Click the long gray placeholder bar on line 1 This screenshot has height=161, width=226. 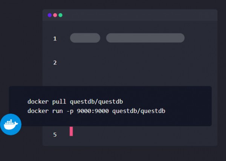[145, 38]
